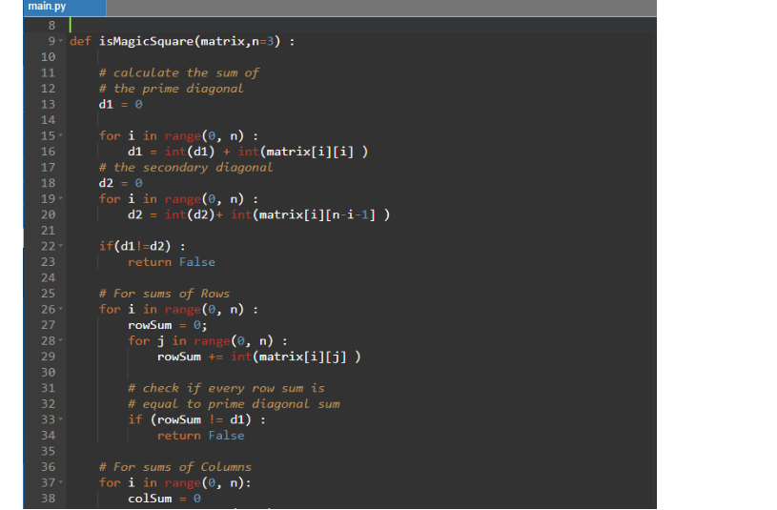The width and height of the screenshot is (777, 510).
Task: Switch to the main.py tab
Action: pos(65,8)
